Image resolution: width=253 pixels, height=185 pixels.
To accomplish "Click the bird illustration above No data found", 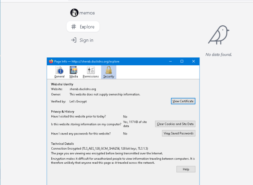I will (x=219, y=35).
